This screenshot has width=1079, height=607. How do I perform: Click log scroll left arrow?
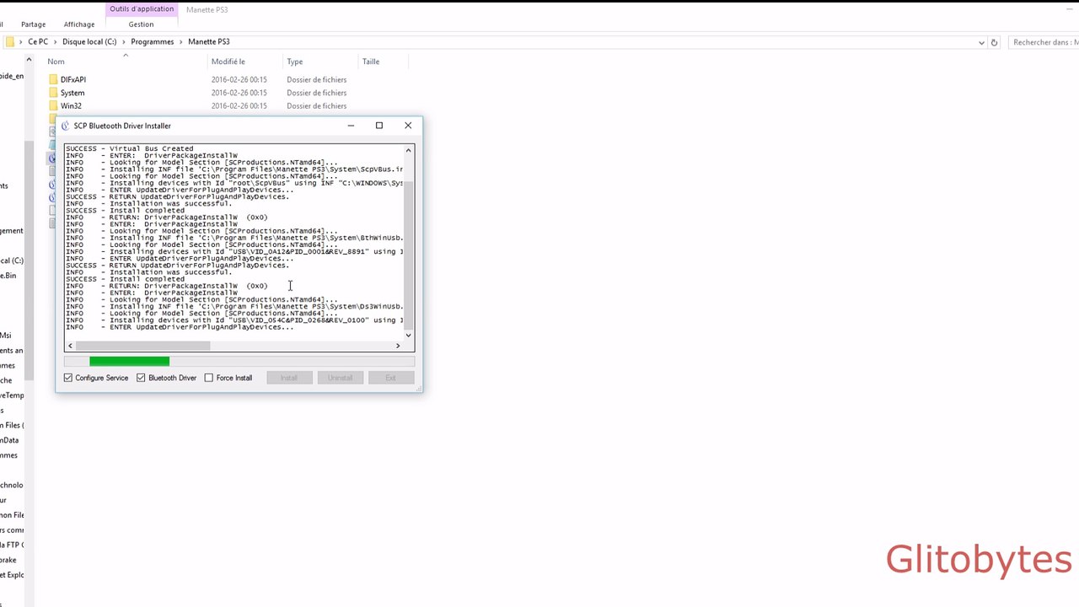pos(70,346)
